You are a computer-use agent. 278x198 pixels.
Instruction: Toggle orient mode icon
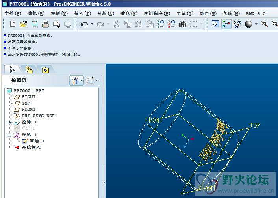click(237, 24)
